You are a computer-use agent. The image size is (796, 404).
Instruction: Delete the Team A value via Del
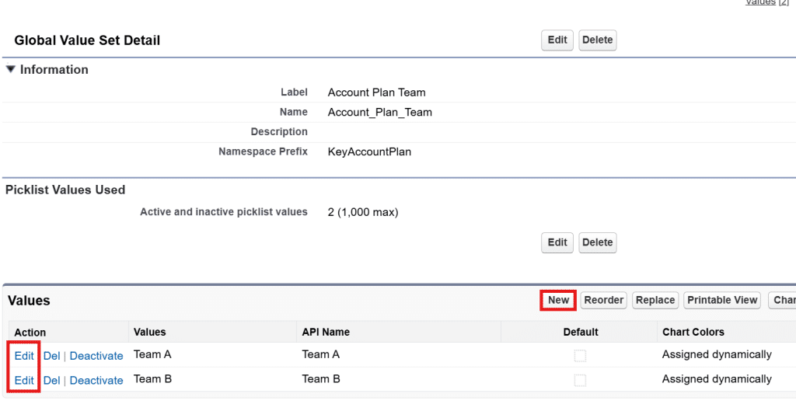52,356
